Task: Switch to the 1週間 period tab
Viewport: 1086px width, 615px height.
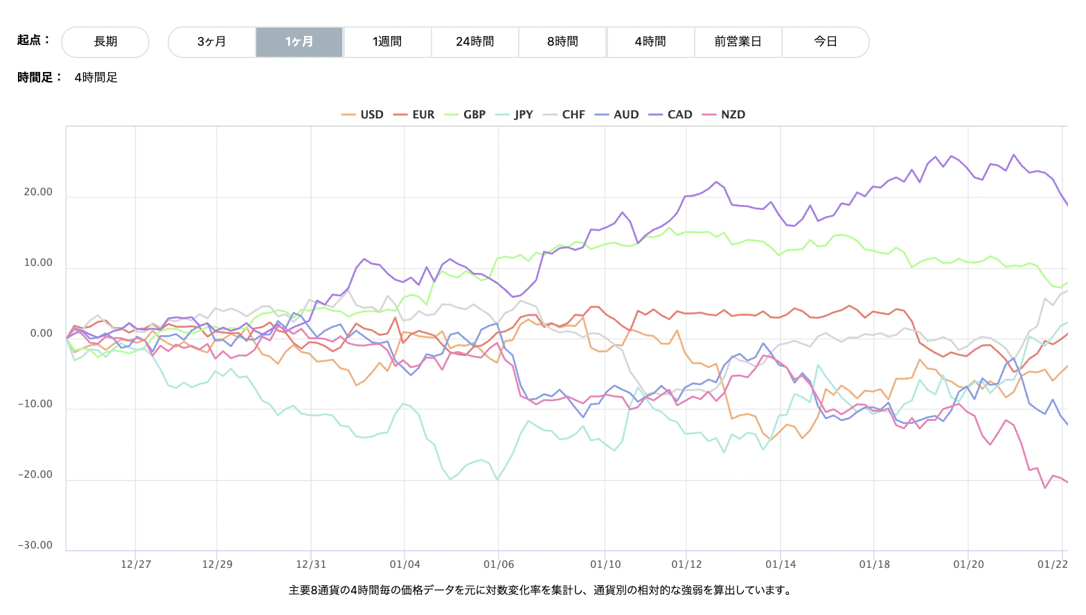Action: tap(387, 42)
